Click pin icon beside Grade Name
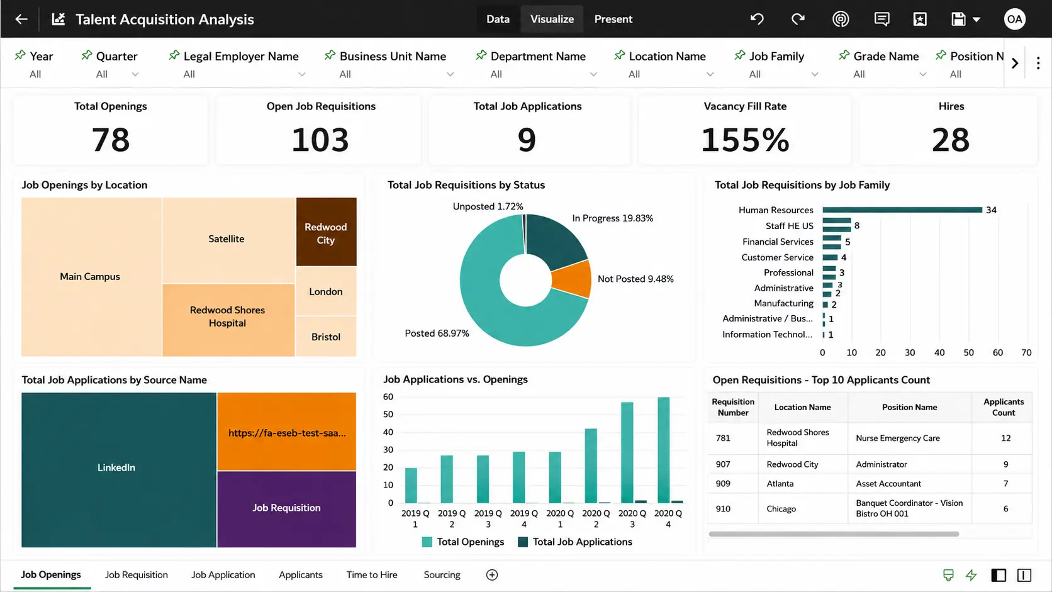 click(844, 55)
